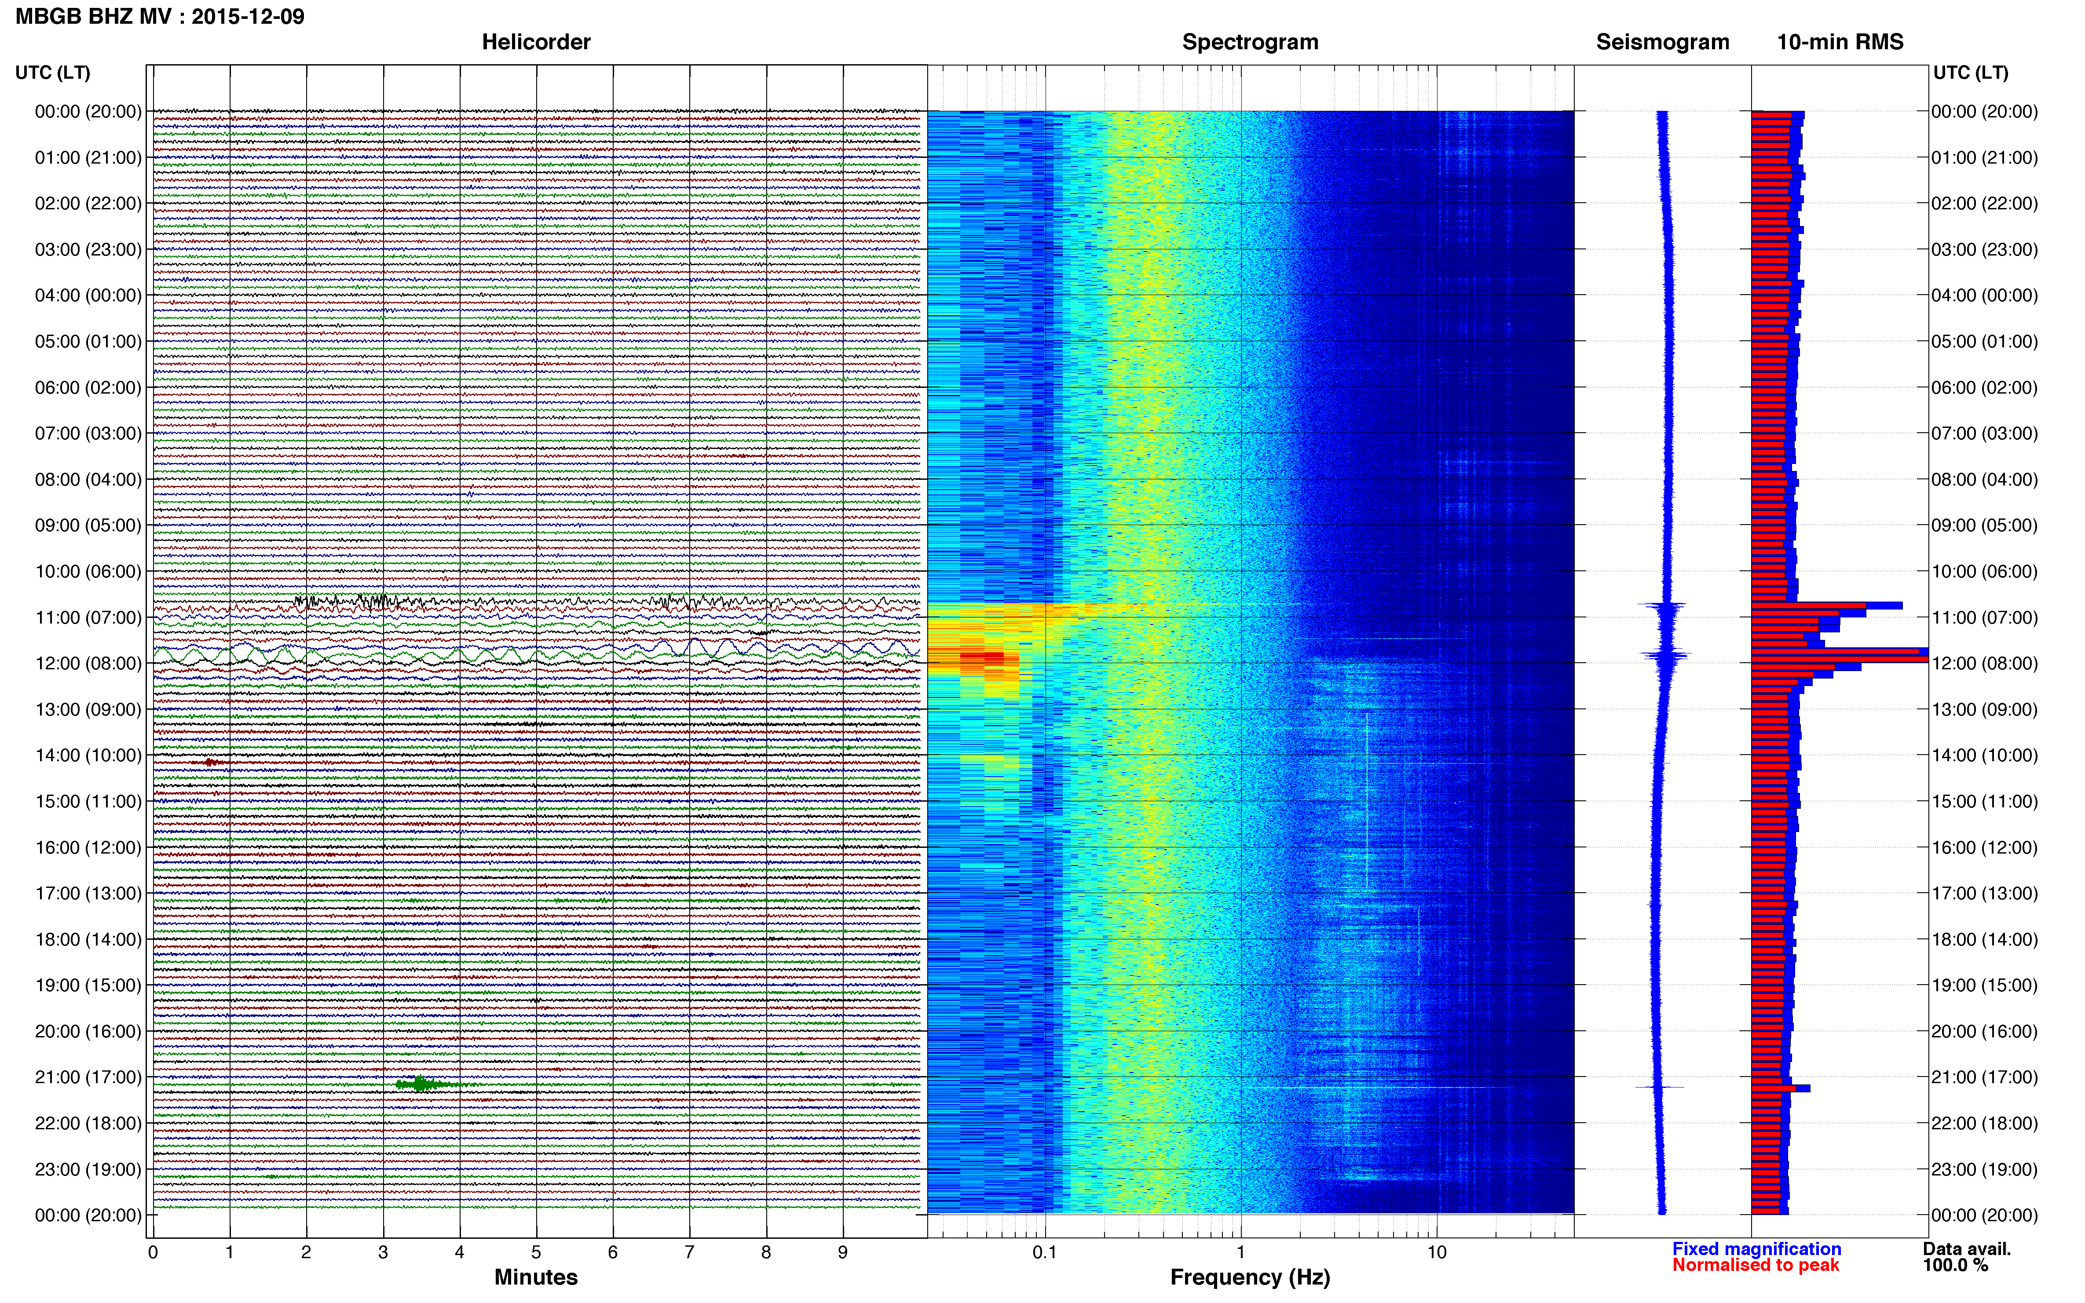Click the right 23:00 (19:00) time label
The width and height of the screenshot is (2085, 1303).
click(x=1984, y=1169)
